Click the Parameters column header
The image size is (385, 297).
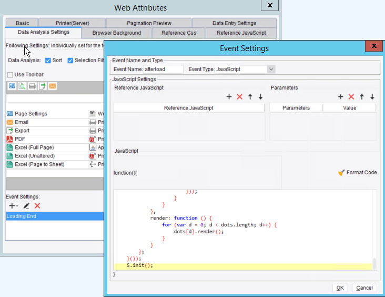pos(296,108)
